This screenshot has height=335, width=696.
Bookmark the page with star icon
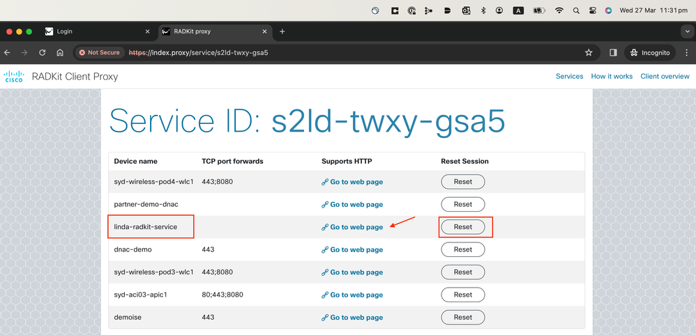[589, 53]
